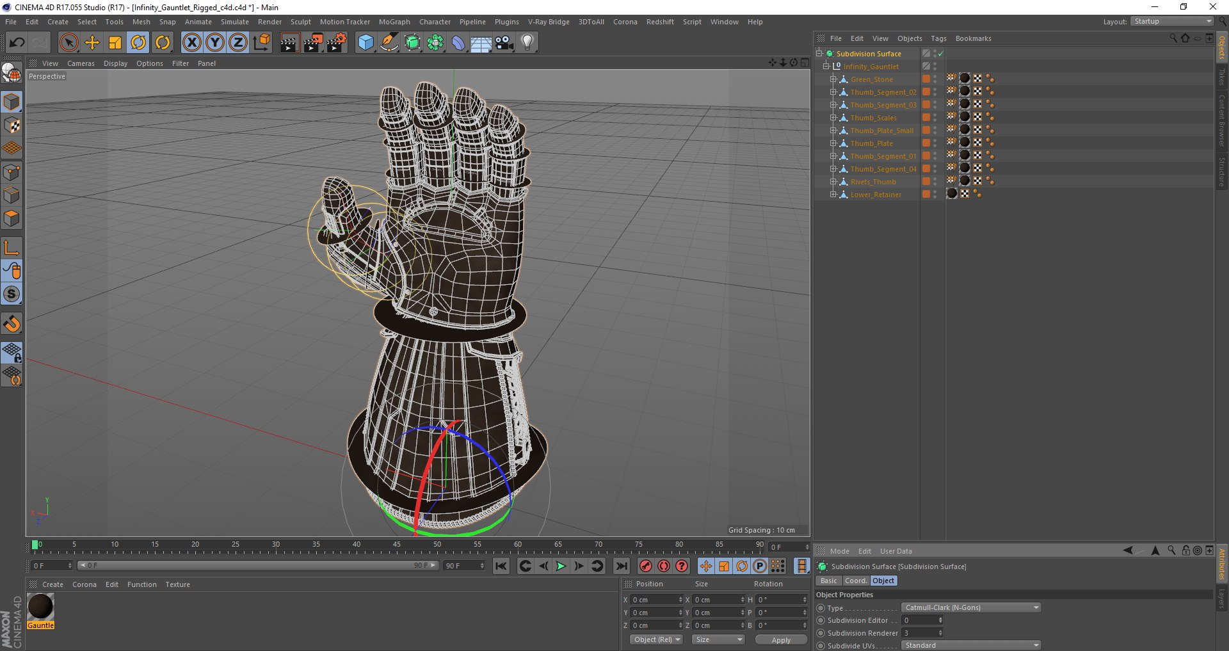
Task: Render the active view
Action: [x=289, y=43]
